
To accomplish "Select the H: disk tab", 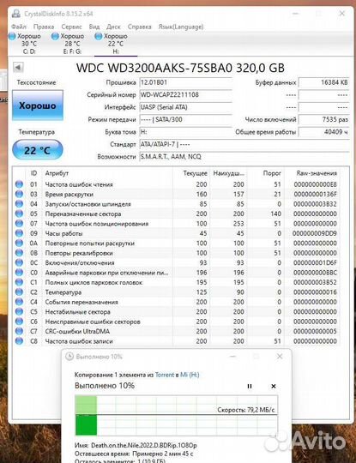I will tap(115, 44).
